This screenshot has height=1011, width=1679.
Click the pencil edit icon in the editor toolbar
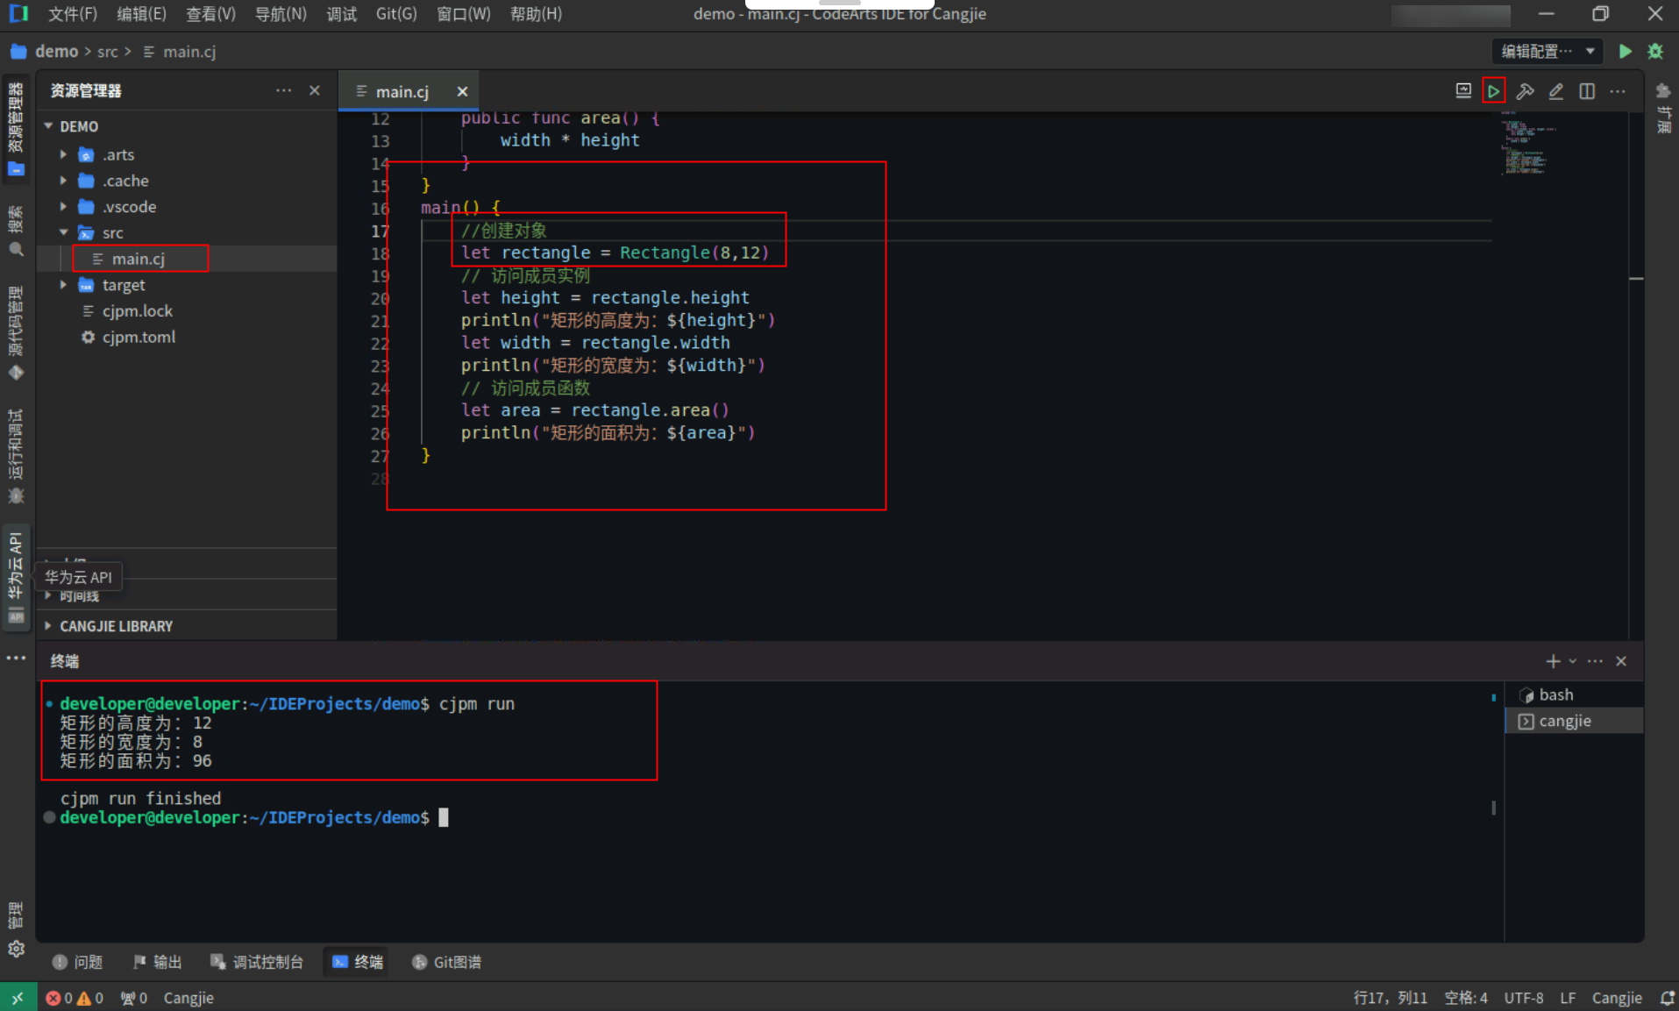point(1555,91)
